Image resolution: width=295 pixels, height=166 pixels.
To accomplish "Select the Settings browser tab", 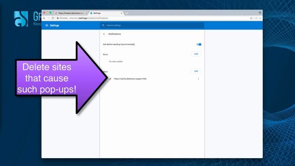I will point(106,13).
